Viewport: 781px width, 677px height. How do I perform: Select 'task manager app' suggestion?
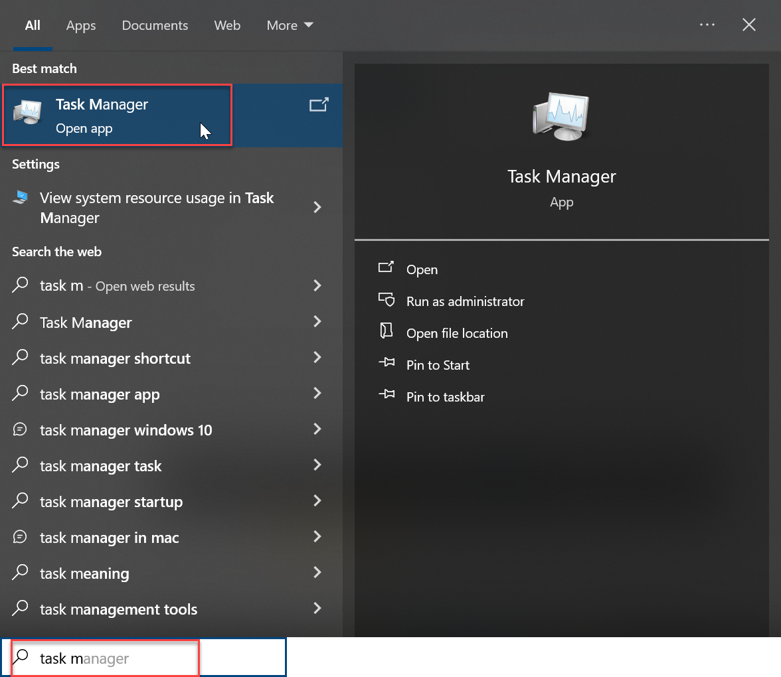[x=171, y=394]
